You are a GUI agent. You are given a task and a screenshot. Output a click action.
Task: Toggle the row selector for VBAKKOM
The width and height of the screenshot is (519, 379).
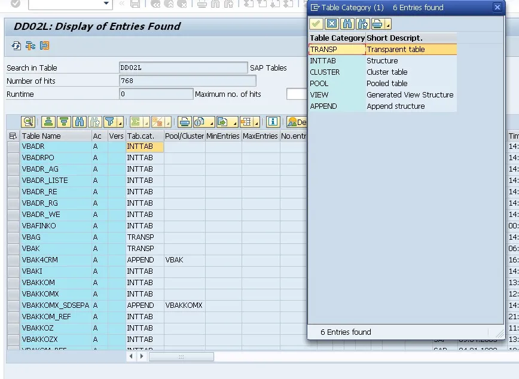pyautogui.click(x=13, y=283)
